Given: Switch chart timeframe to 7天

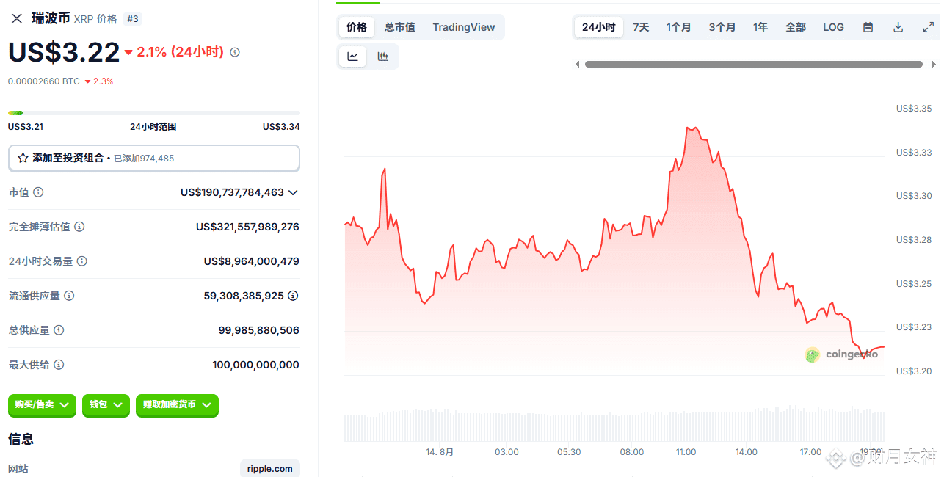Looking at the screenshot, I should [640, 26].
